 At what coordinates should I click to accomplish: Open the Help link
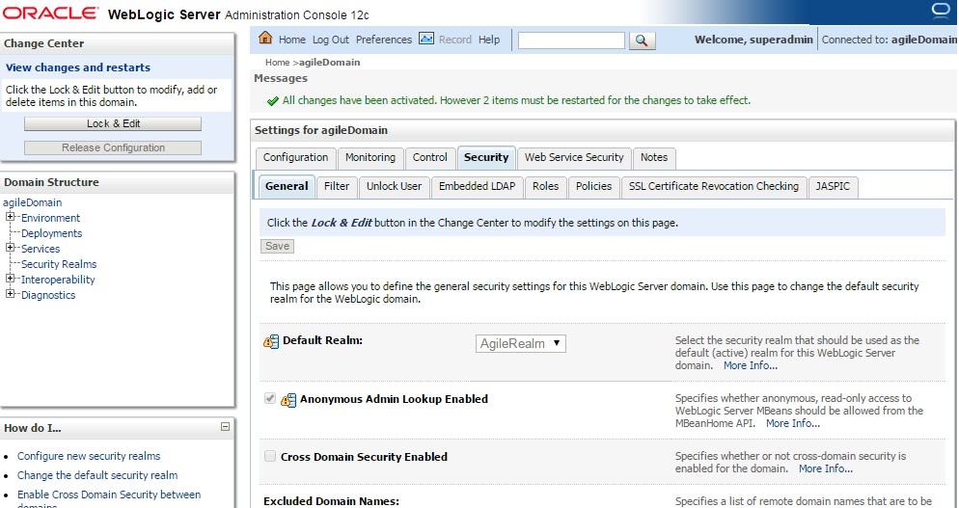(489, 40)
